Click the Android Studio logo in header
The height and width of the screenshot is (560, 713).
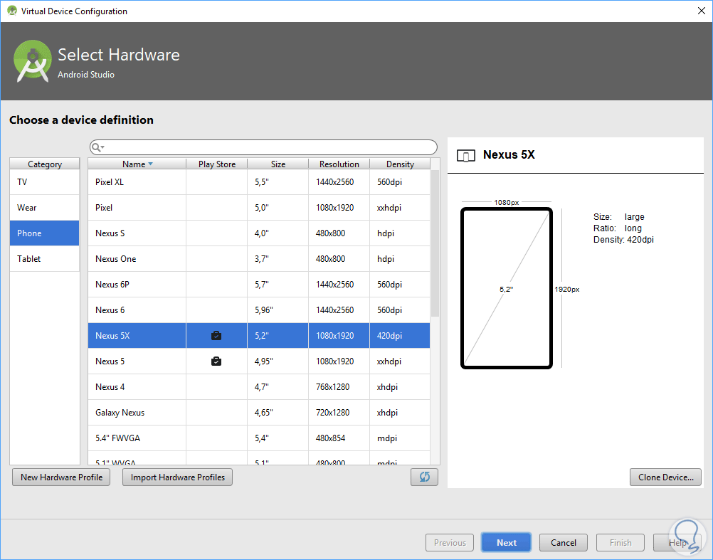pos(32,61)
